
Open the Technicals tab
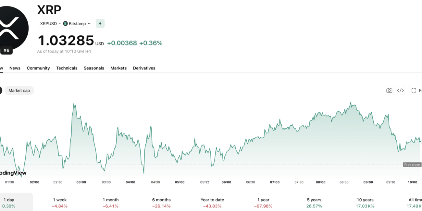point(67,68)
